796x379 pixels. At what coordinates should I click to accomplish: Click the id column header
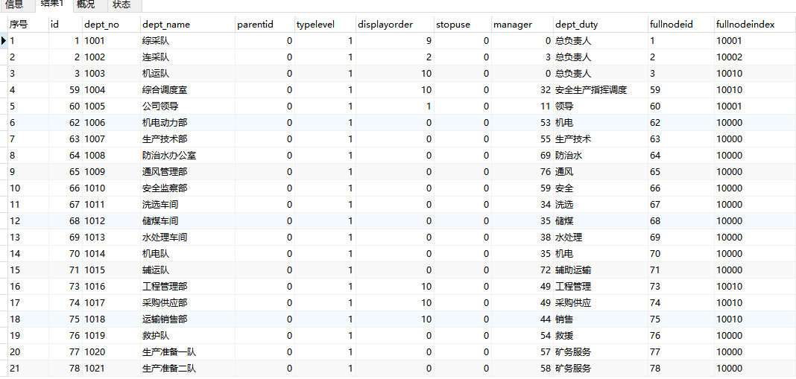tap(66, 25)
